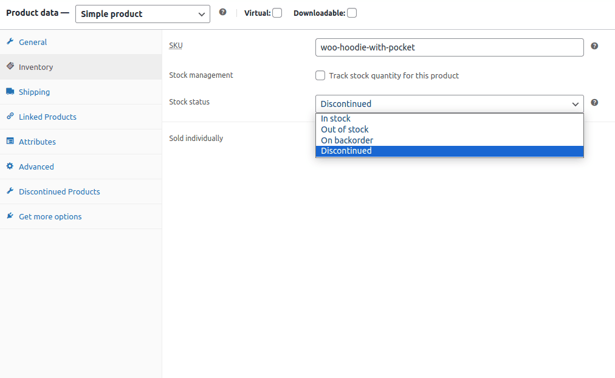This screenshot has width=615, height=378.
Task: Tick the Downloadable checkbox
Action: tap(352, 13)
